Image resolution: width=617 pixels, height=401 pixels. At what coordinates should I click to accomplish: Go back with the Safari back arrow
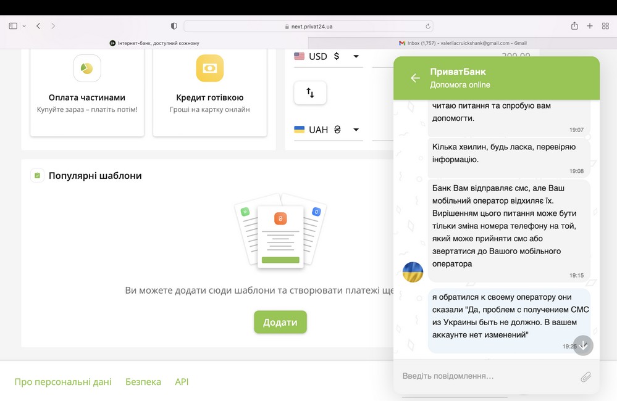[x=38, y=26]
